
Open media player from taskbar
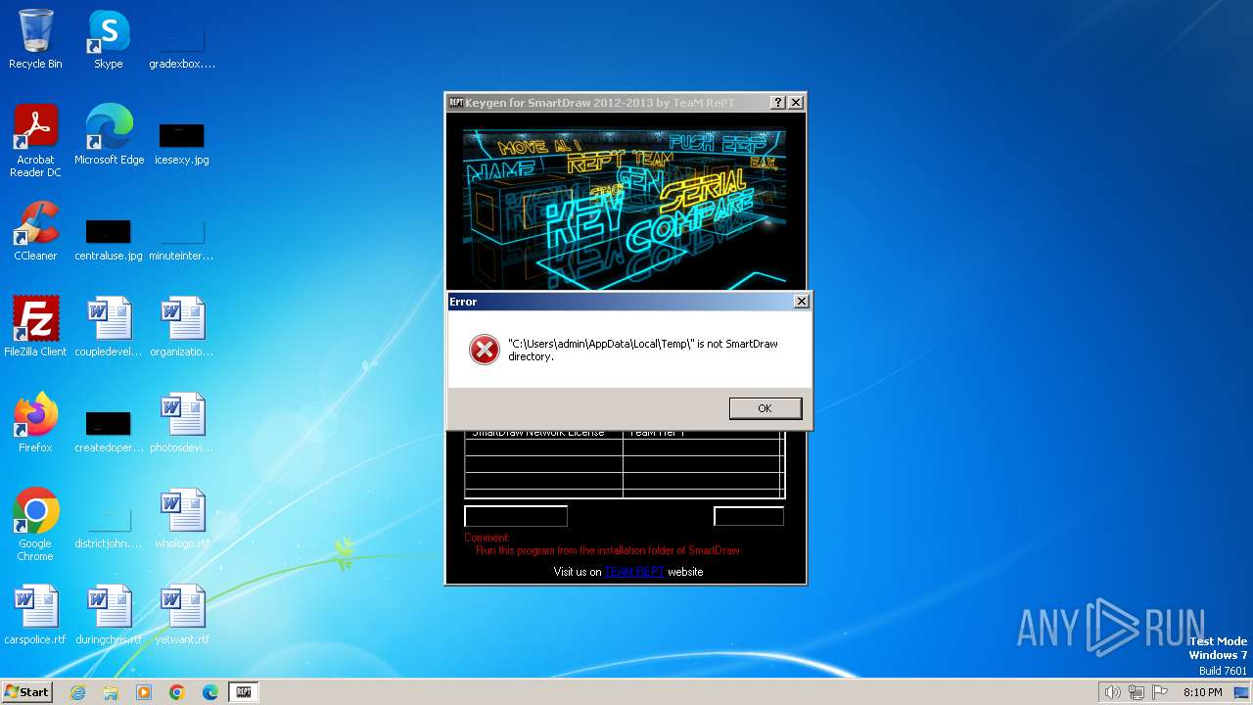pyautogui.click(x=144, y=692)
